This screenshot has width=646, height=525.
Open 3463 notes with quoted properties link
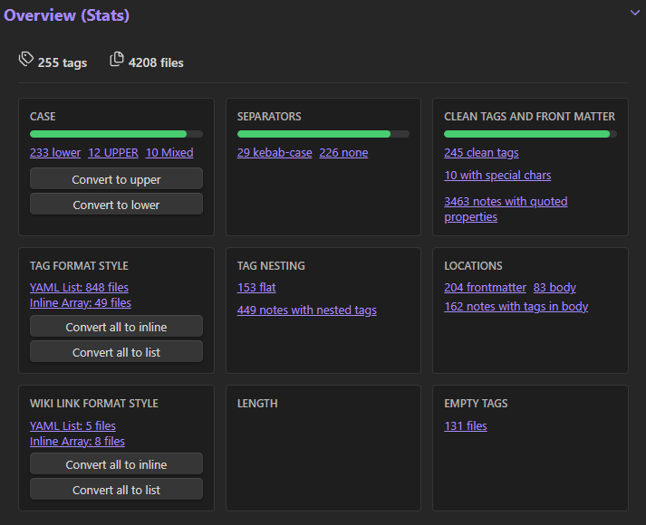coord(506,209)
